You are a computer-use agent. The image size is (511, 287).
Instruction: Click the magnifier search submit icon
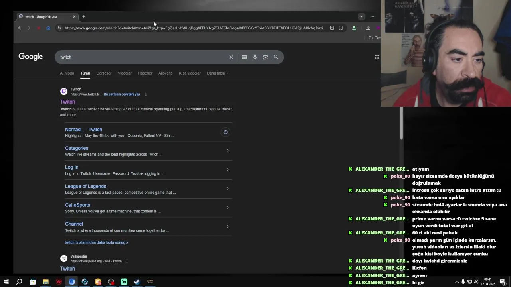pyautogui.click(x=276, y=57)
